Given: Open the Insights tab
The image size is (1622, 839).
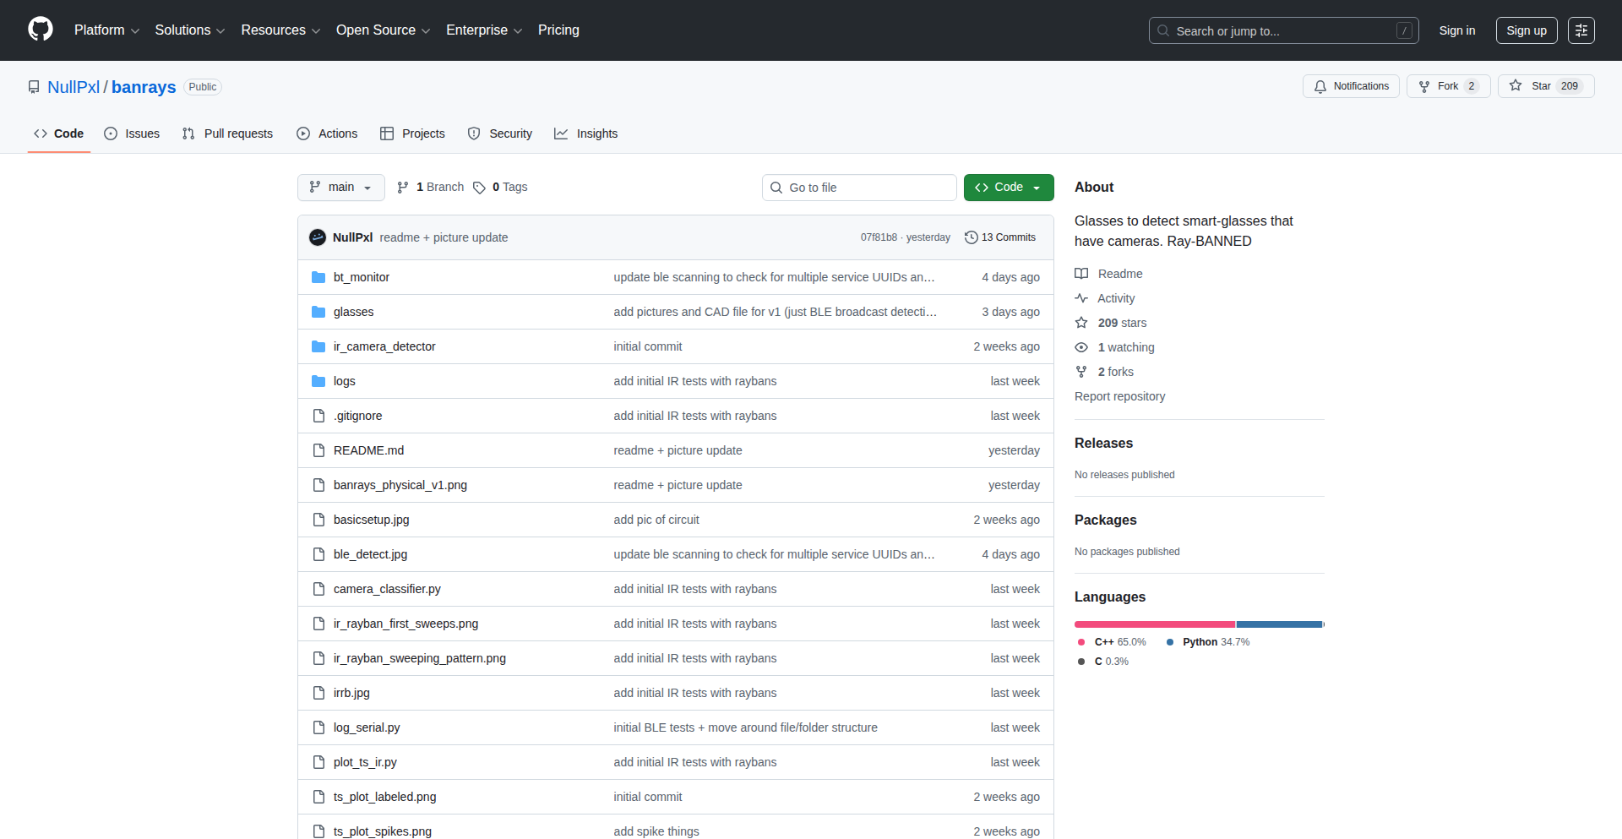Looking at the screenshot, I should (x=585, y=133).
